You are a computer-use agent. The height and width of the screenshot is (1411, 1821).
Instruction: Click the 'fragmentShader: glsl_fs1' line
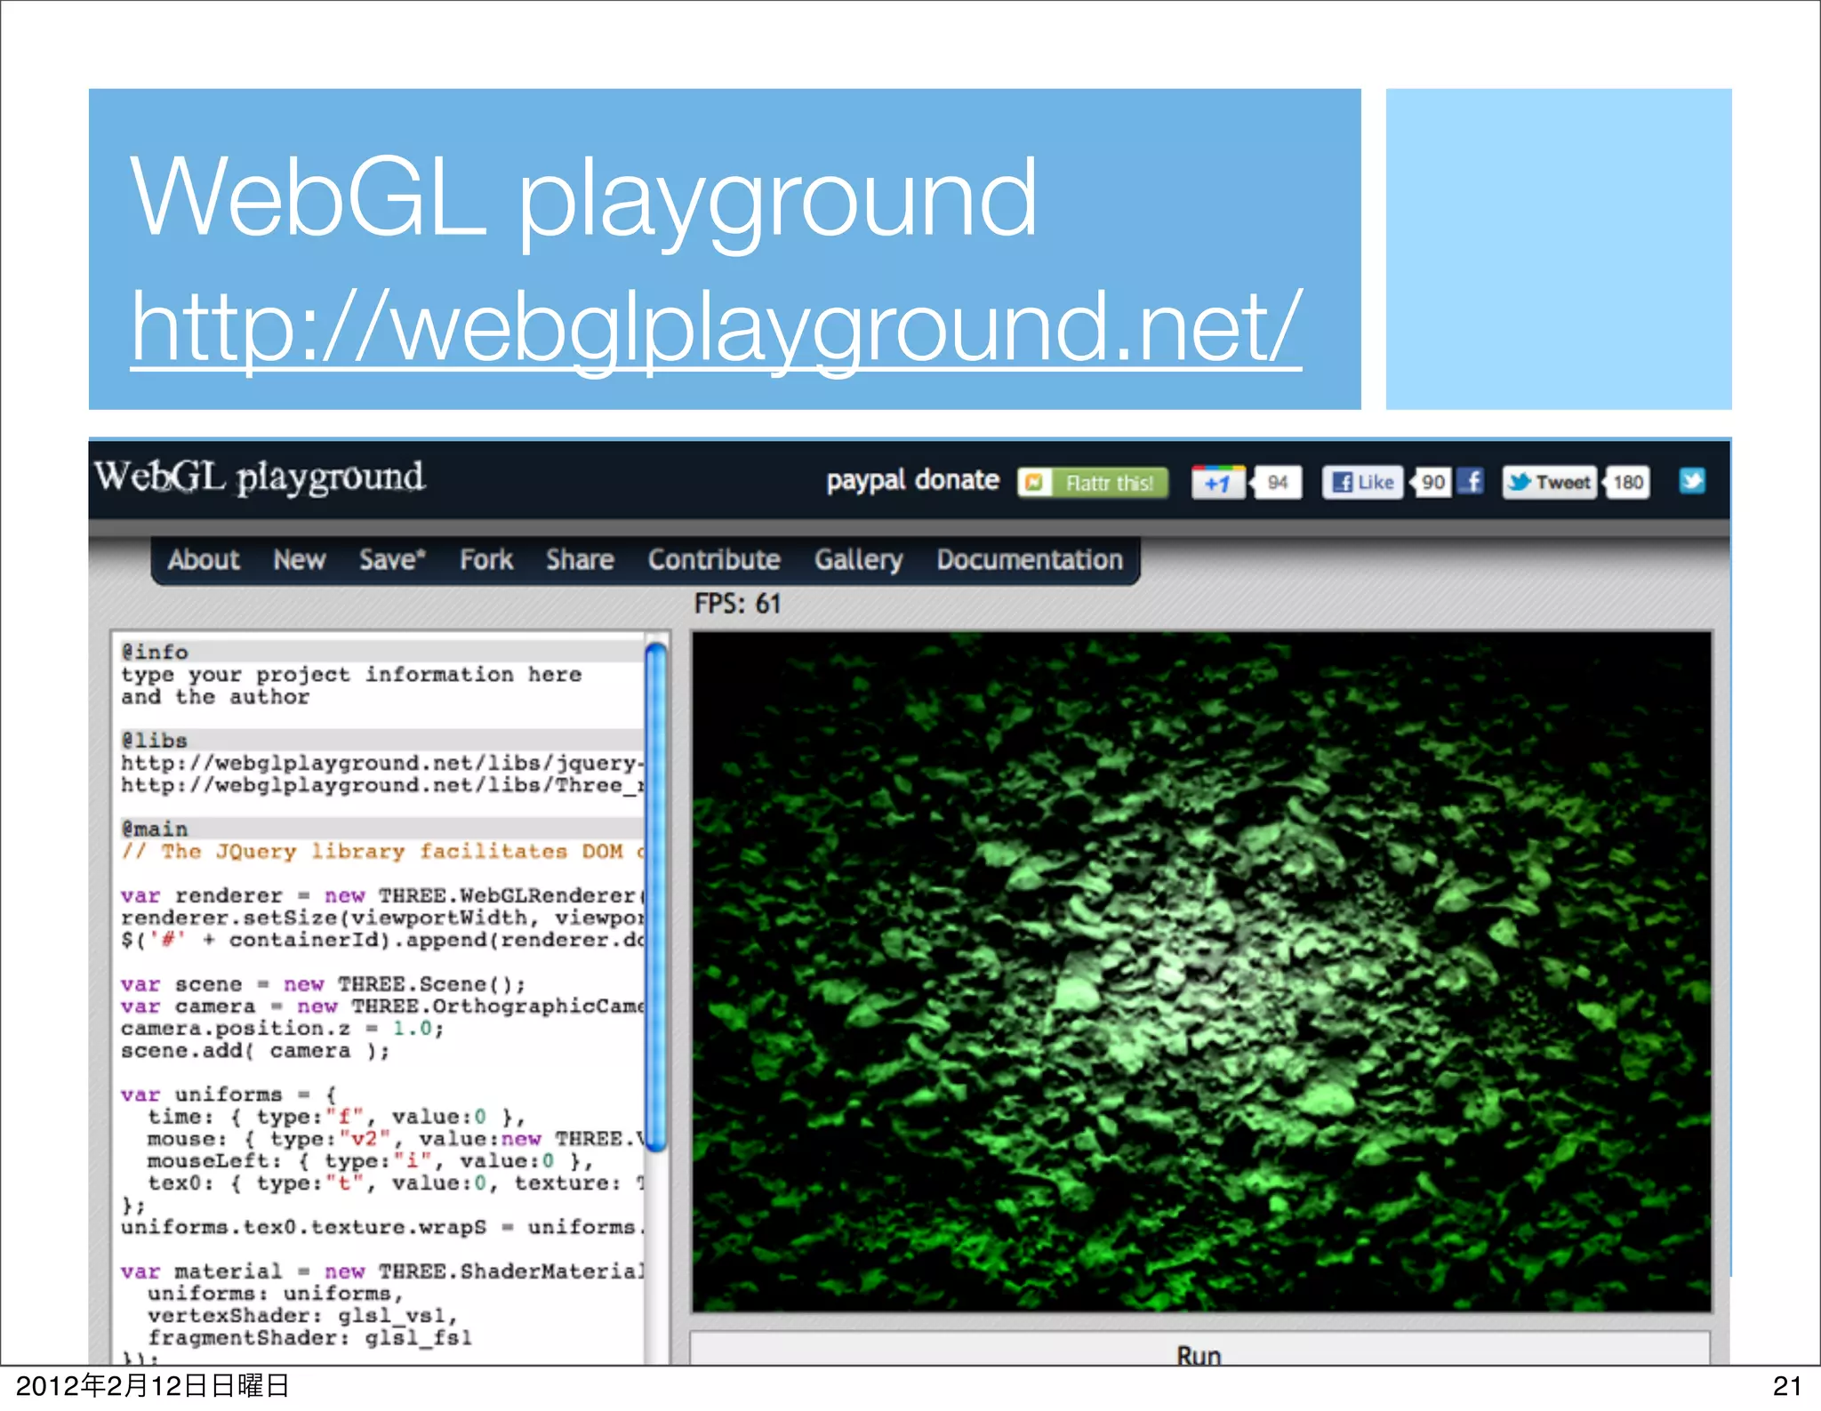pyautogui.click(x=309, y=1337)
